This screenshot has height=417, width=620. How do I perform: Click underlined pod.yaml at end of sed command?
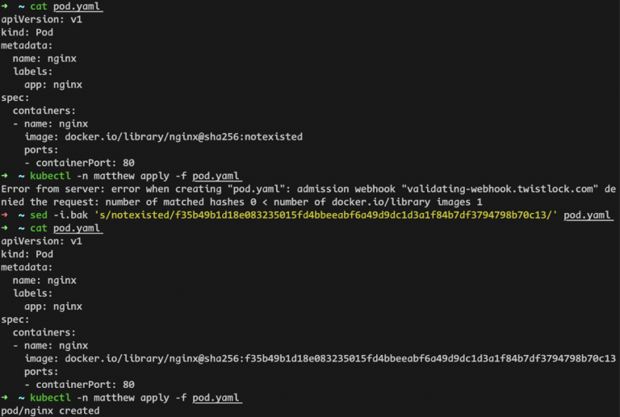587,215
